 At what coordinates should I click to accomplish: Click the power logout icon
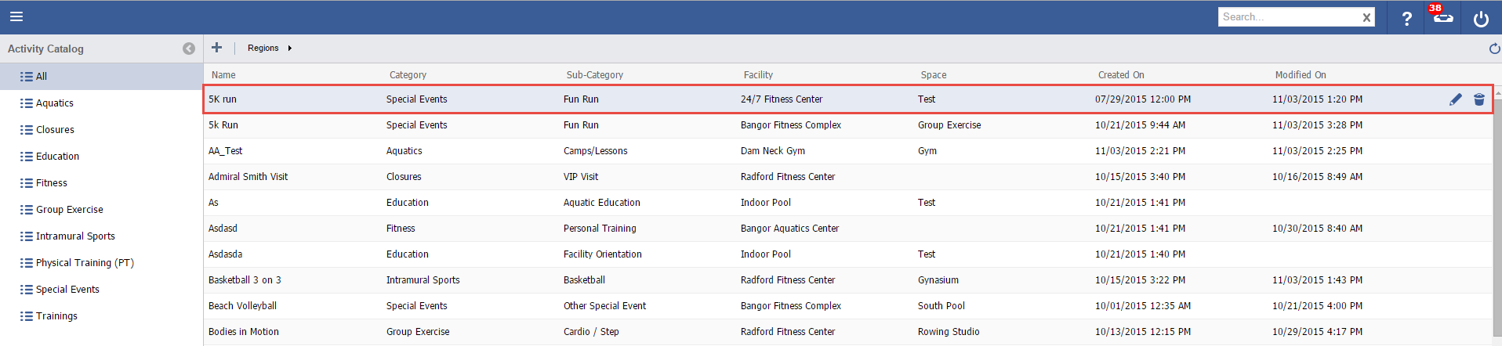pyautogui.click(x=1481, y=18)
